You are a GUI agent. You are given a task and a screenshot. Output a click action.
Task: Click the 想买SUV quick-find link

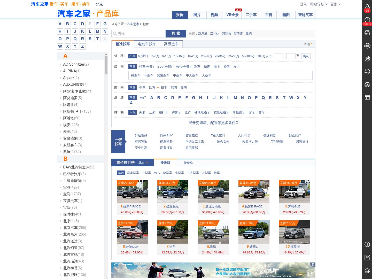pyautogui.click(x=166, y=135)
